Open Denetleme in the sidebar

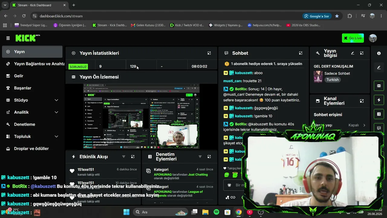[32, 124]
